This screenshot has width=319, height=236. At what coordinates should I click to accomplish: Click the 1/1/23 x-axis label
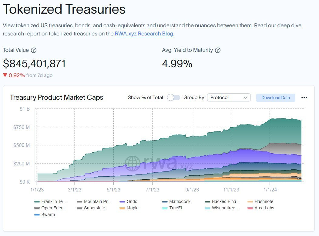click(37, 190)
